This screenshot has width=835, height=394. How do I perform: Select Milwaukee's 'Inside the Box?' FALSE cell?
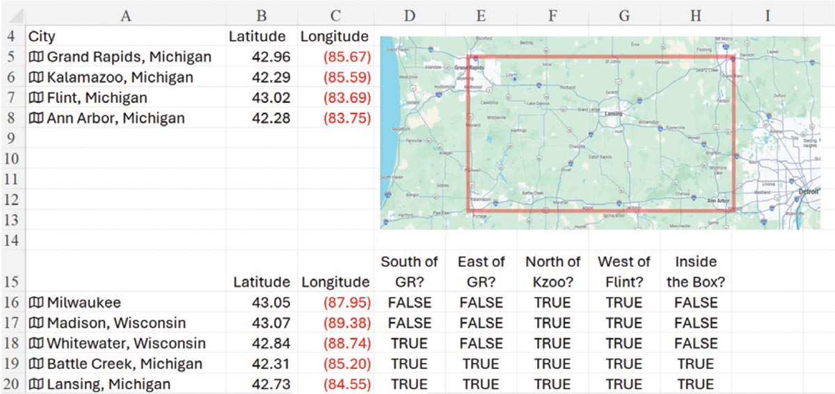[x=696, y=303]
